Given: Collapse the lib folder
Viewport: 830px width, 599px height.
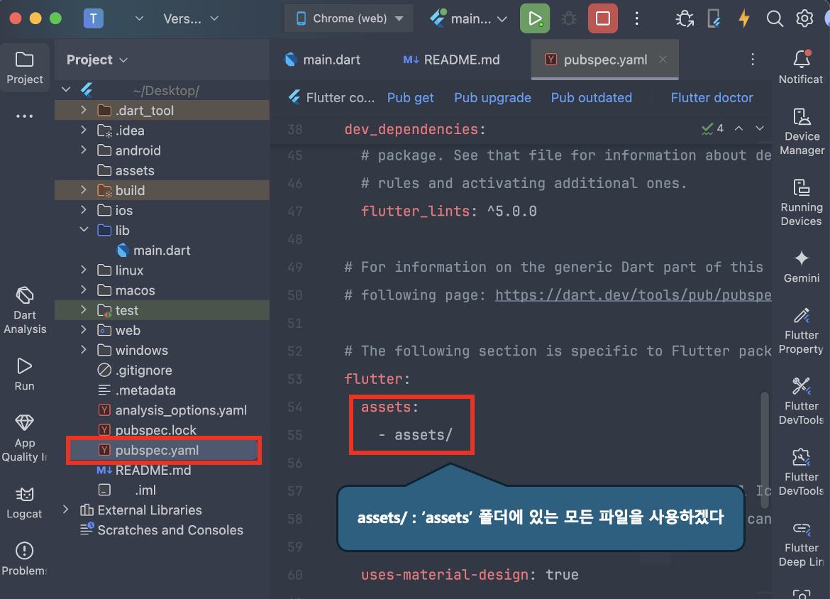Looking at the screenshot, I should click(x=83, y=230).
